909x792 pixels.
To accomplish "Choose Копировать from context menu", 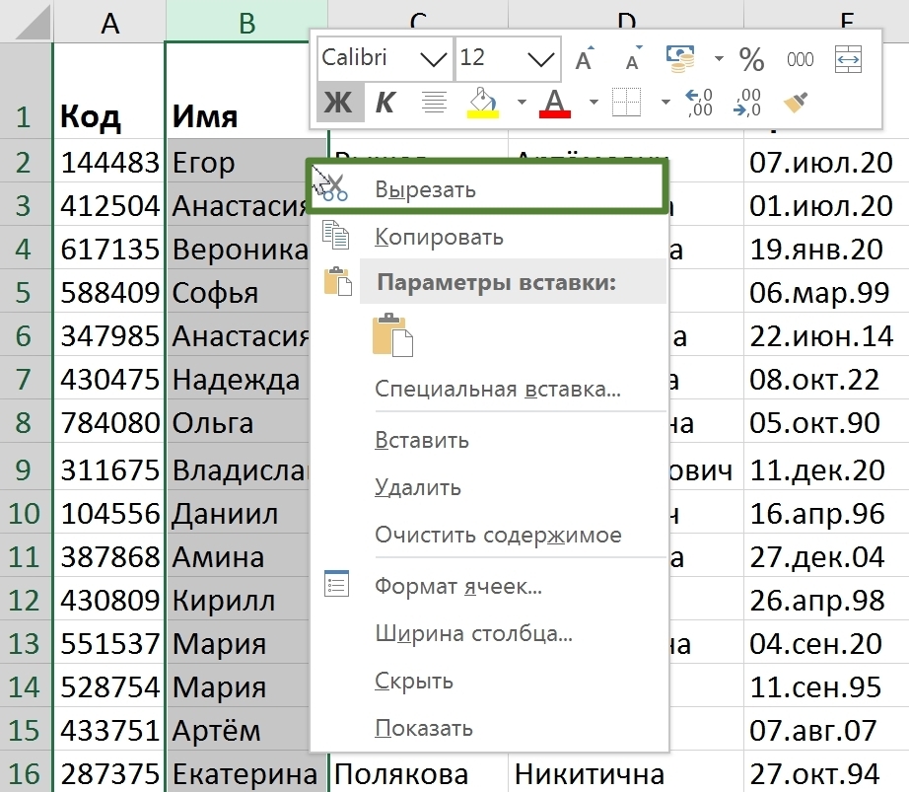I will coord(489,237).
